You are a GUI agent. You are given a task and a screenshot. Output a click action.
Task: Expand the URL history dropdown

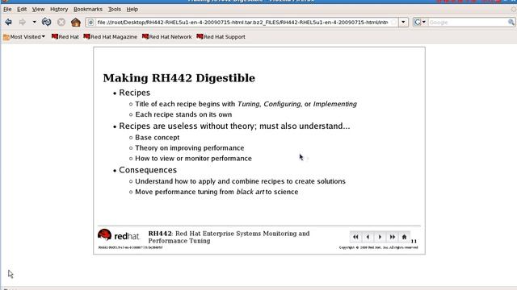[x=403, y=23]
